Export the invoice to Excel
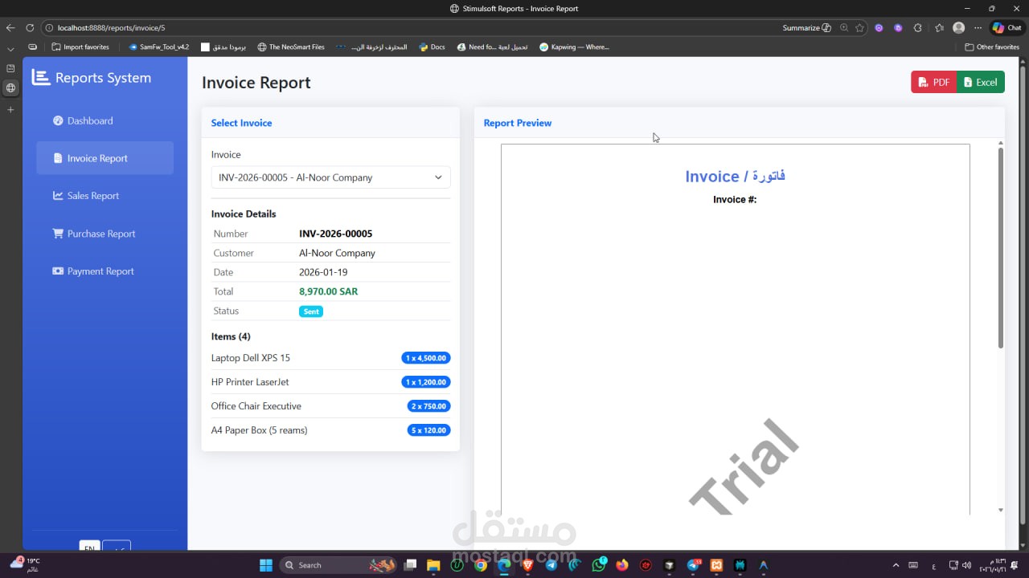 (981, 82)
